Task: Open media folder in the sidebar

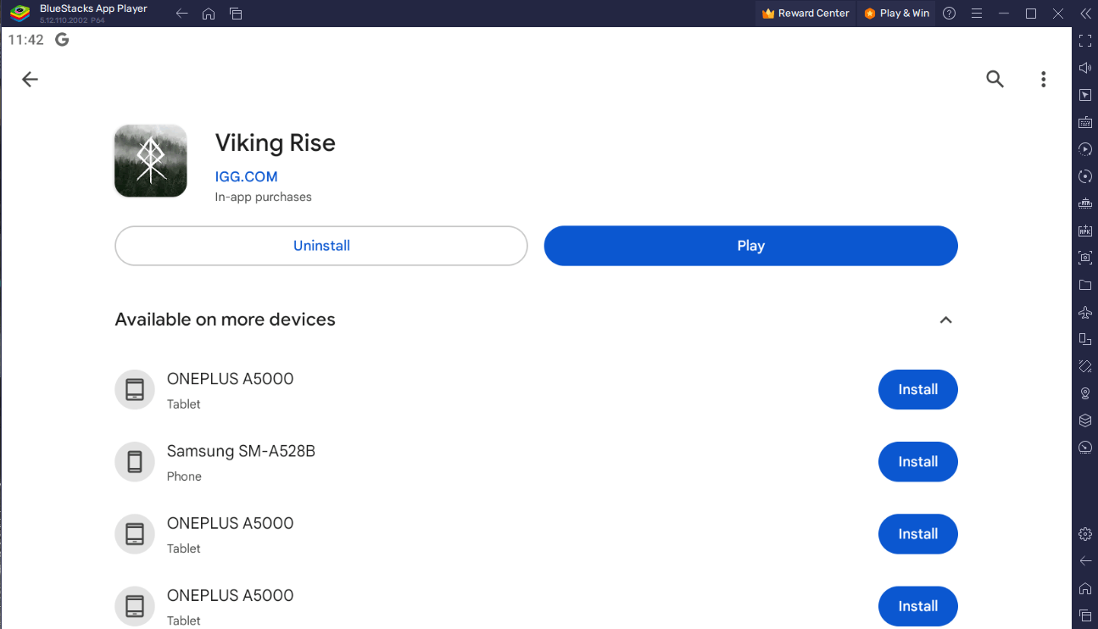Action: tap(1085, 285)
